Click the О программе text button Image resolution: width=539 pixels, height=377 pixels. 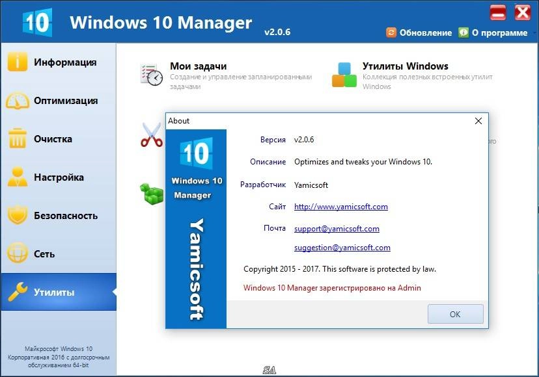[499, 33]
